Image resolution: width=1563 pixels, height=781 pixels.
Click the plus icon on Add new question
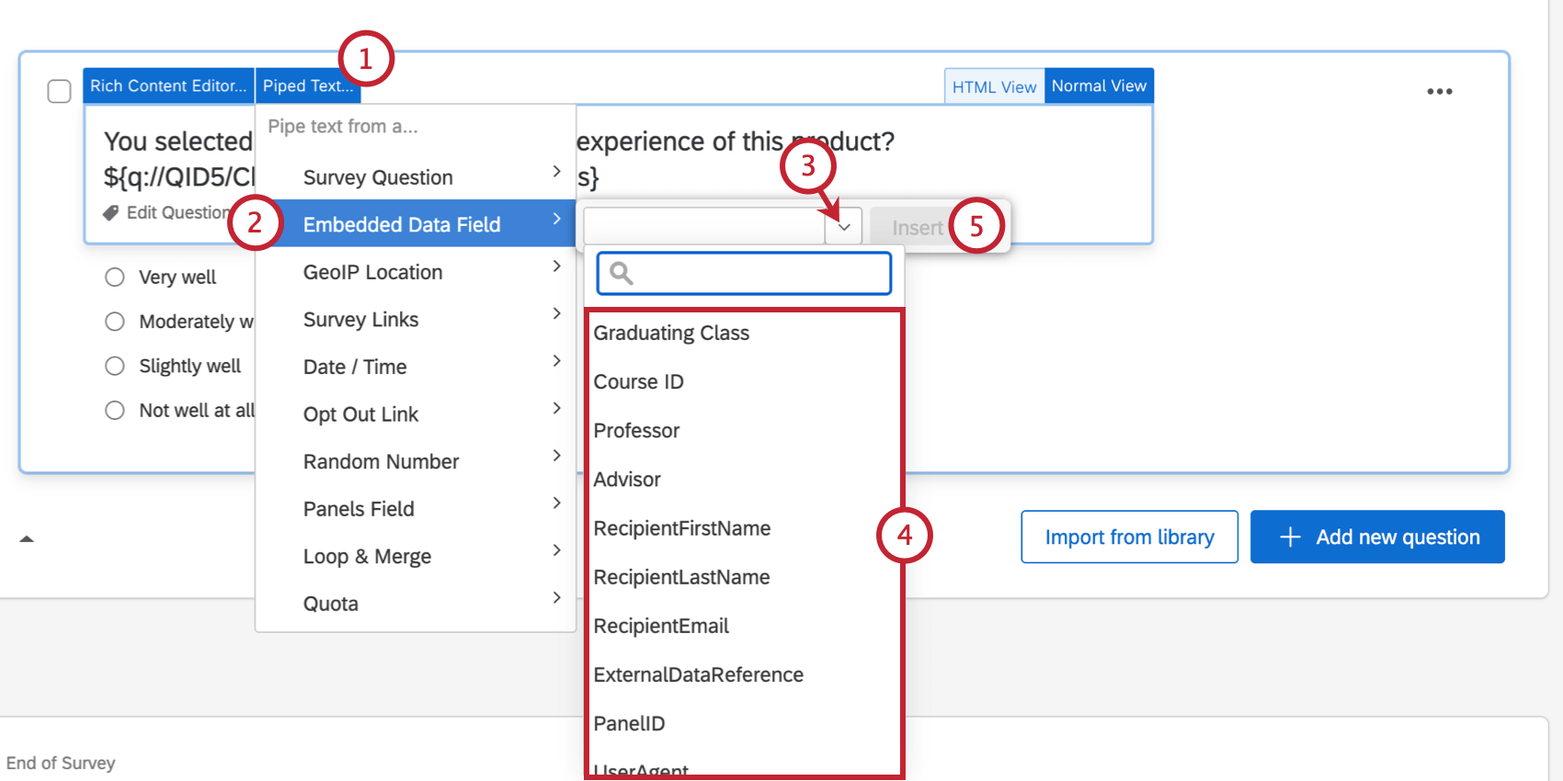(1290, 537)
